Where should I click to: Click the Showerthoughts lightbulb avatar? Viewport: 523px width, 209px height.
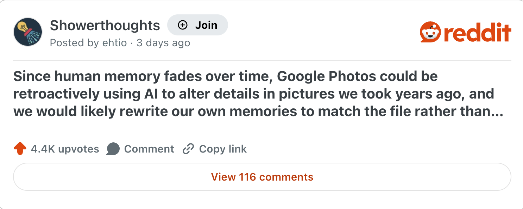(28, 32)
